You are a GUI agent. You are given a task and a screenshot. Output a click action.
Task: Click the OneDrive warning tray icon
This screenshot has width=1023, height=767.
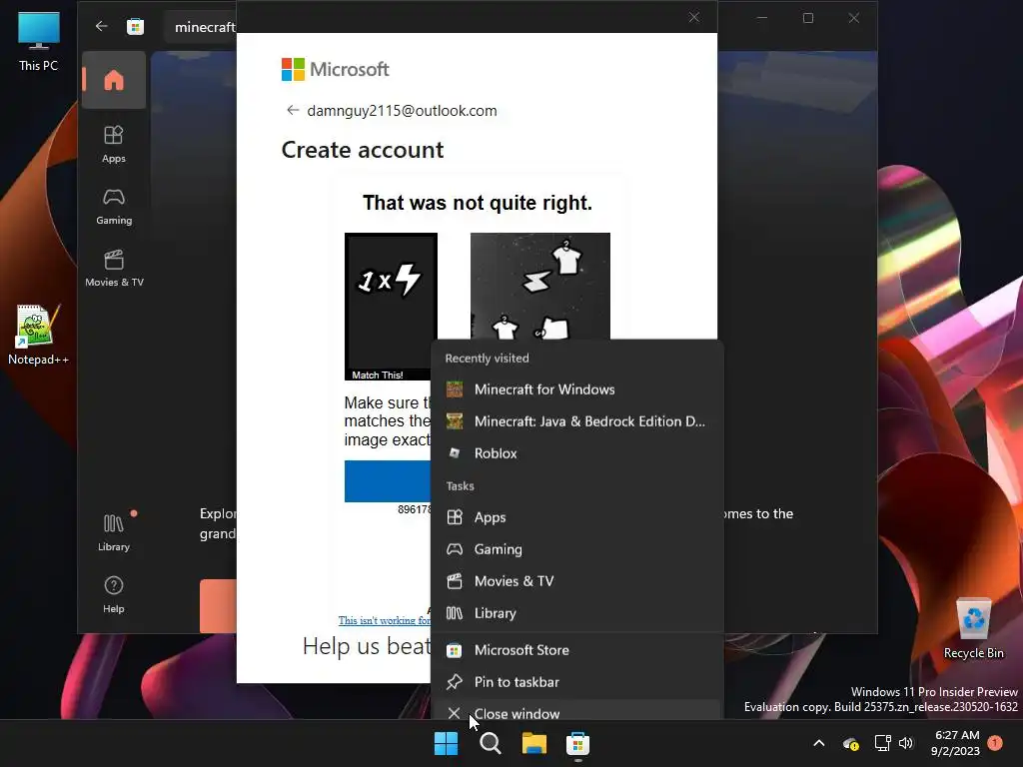(851, 743)
